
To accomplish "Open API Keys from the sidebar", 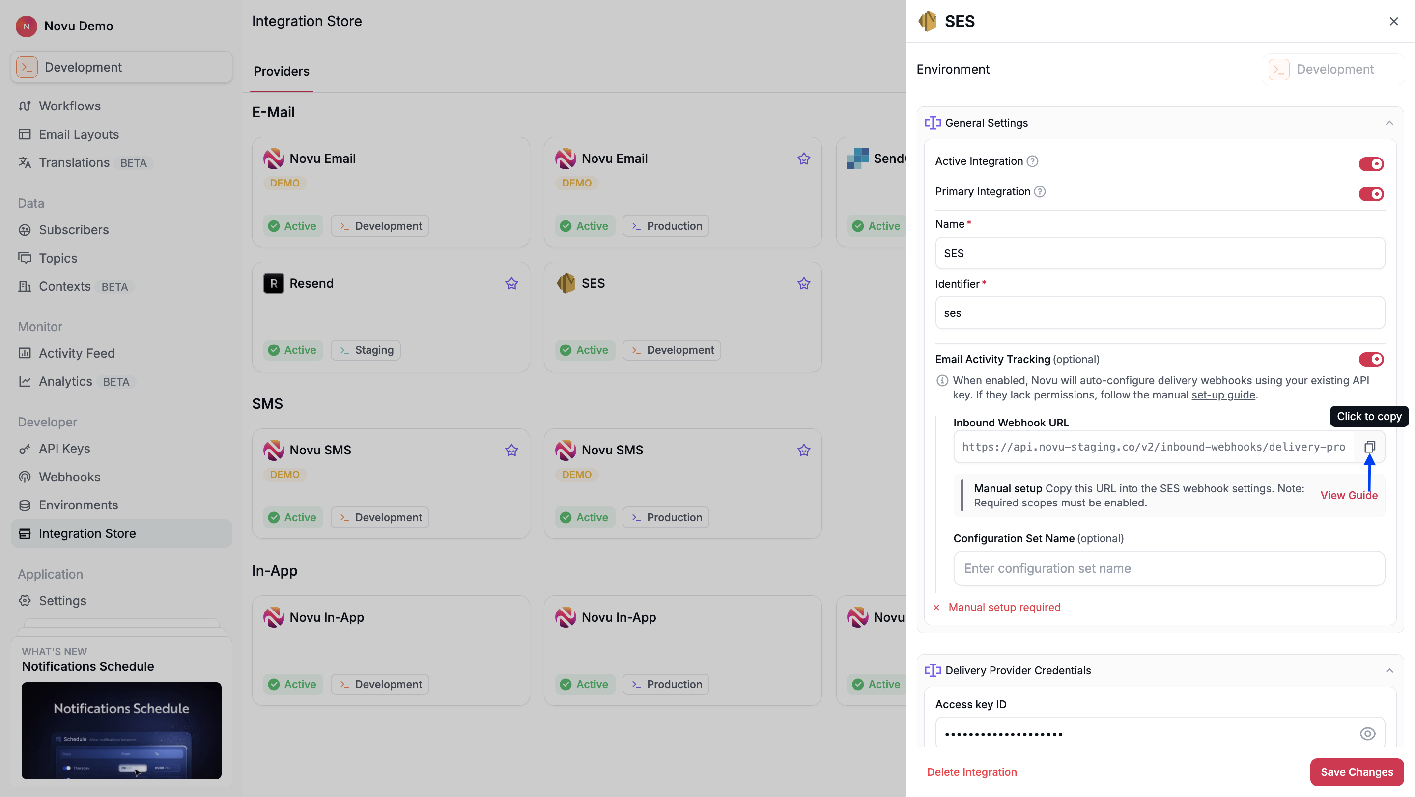I will [64, 448].
